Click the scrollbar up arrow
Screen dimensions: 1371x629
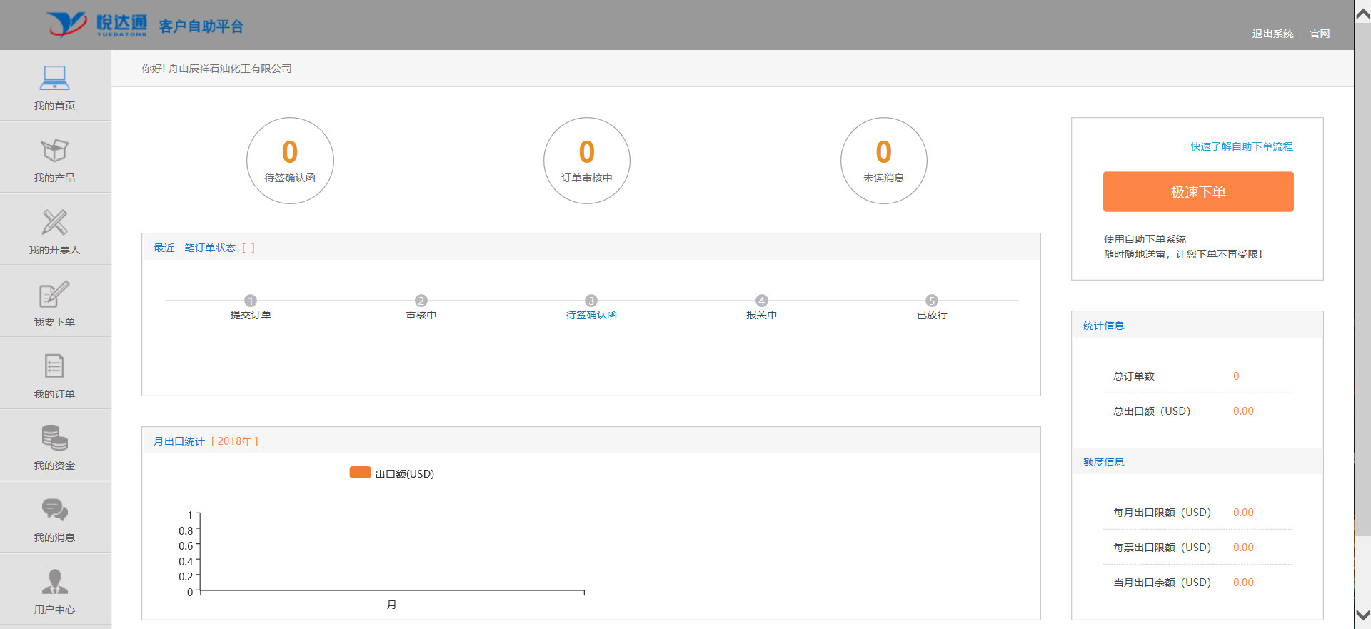[1362, 14]
